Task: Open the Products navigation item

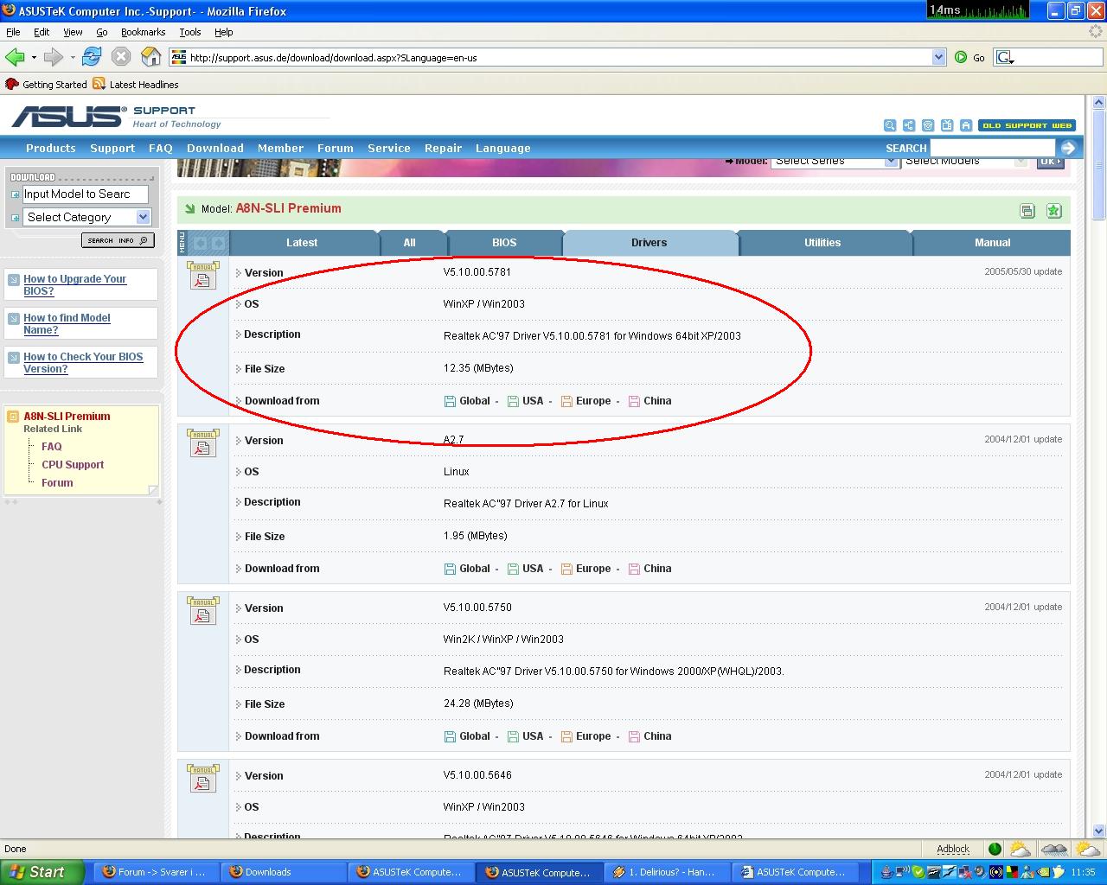Action: tap(50, 148)
